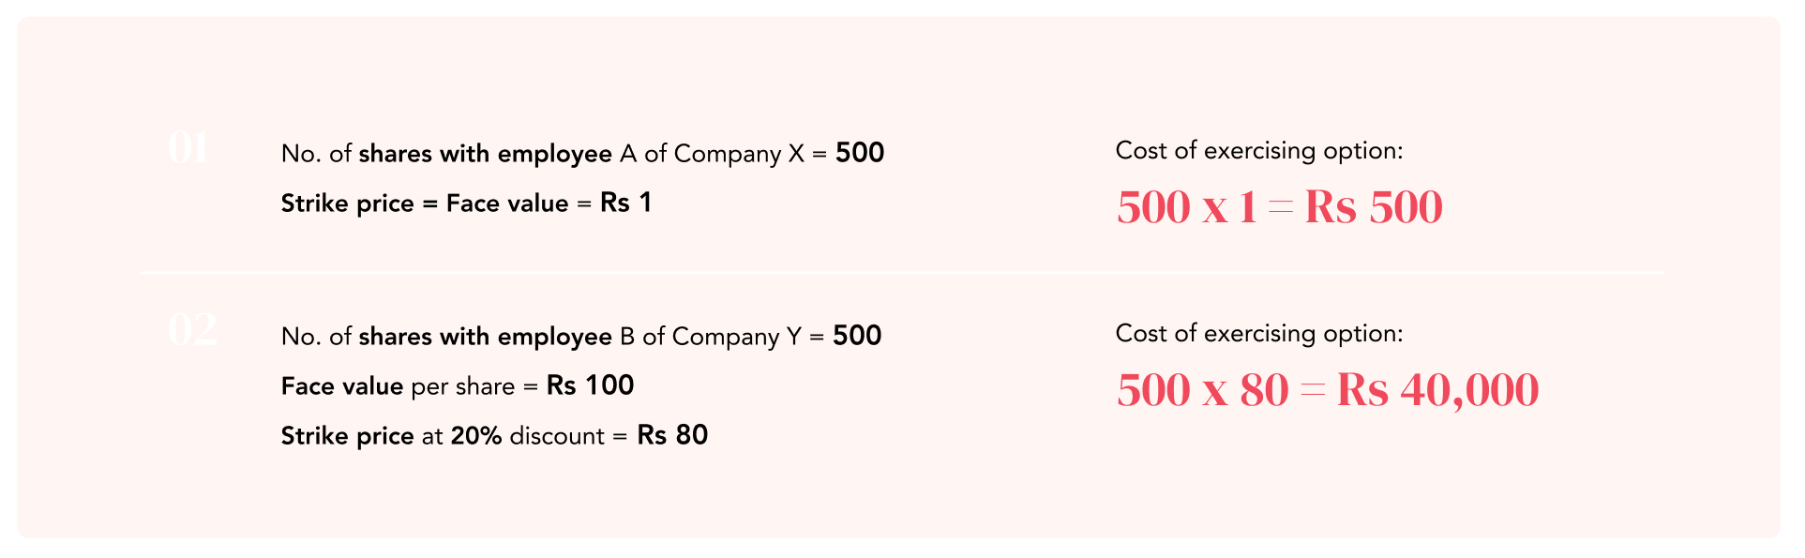
Task: Click the horizontal divider between the two examples
Action: [902, 273]
